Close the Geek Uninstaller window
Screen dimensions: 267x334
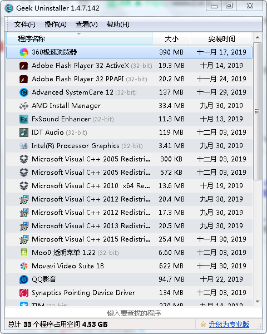pos(250,6)
